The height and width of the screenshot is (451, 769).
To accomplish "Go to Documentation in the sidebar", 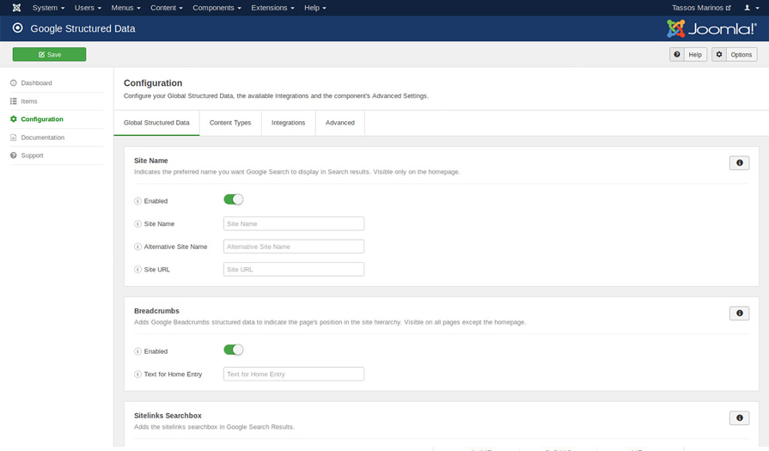I will (x=42, y=137).
